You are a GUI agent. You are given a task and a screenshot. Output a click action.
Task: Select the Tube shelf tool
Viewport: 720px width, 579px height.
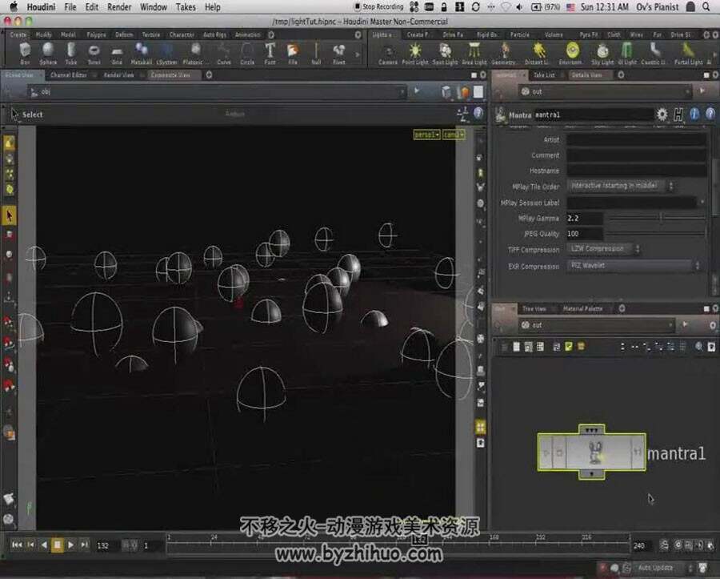(71, 54)
